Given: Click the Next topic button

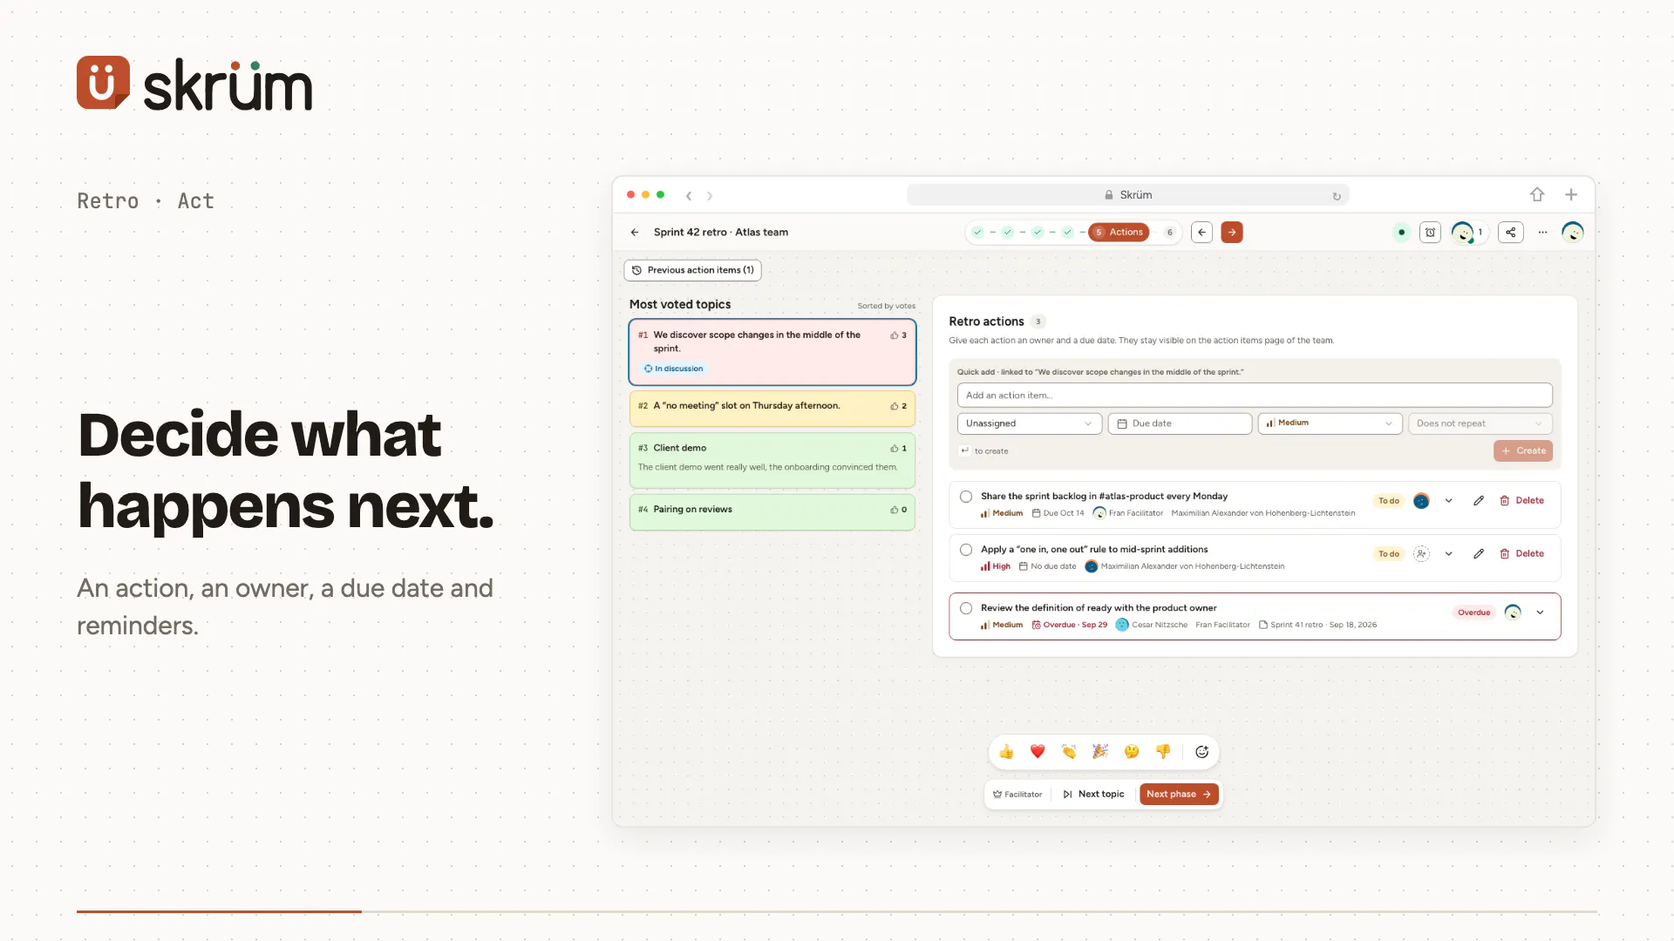Looking at the screenshot, I should tap(1093, 795).
